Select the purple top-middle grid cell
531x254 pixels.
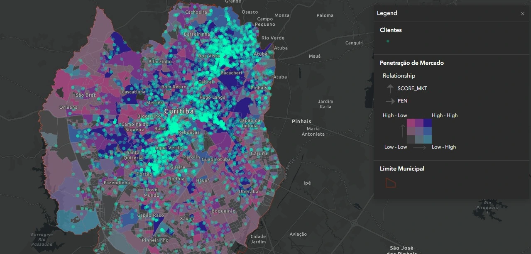(419, 123)
